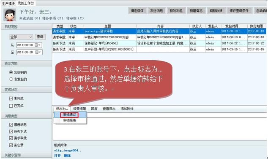Click the 添加附件 toolbar item
This screenshot has width=268, height=159.
coord(127,109)
